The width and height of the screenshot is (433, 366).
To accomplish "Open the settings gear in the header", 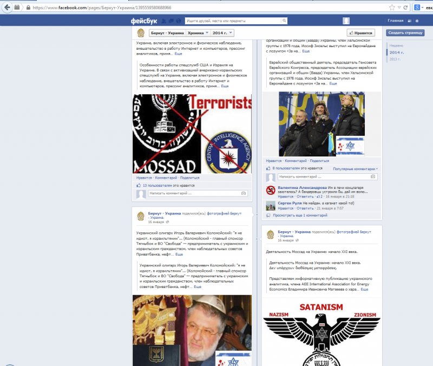I will point(417,21).
